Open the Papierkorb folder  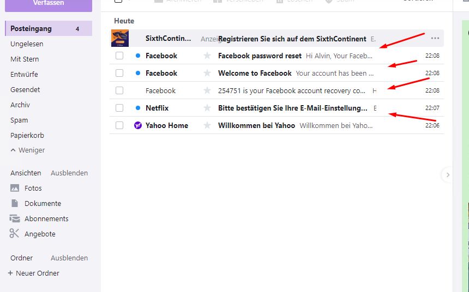point(27,136)
